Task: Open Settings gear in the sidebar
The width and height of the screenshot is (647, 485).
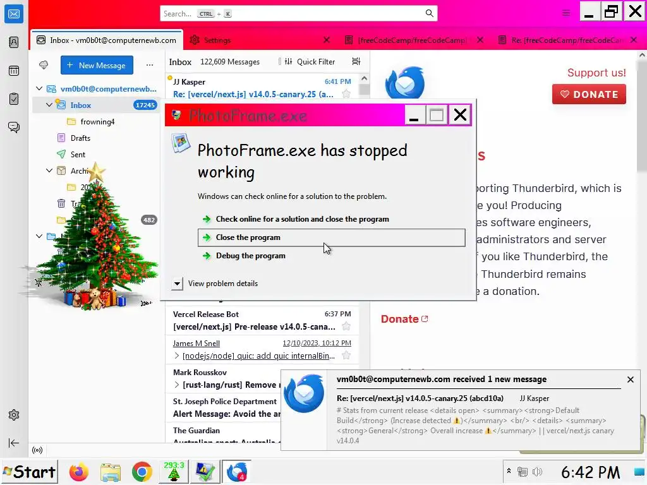Action: 14,415
